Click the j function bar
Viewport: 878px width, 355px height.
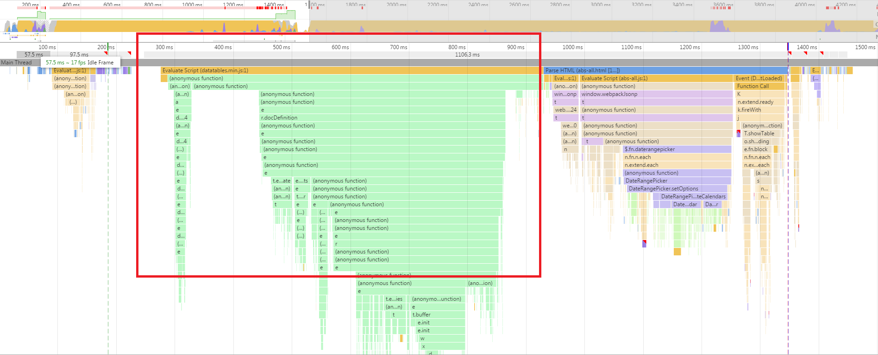(760, 118)
